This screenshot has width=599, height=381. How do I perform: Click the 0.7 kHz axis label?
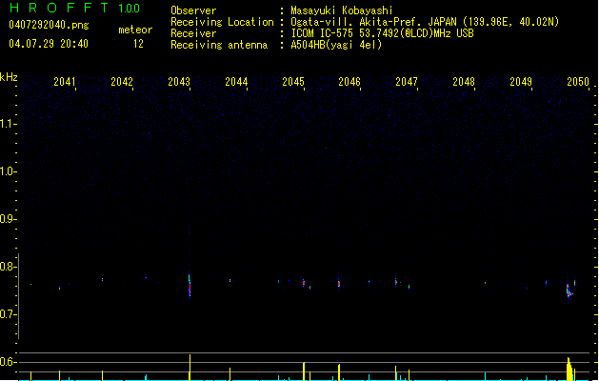pyautogui.click(x=8, y=314)
